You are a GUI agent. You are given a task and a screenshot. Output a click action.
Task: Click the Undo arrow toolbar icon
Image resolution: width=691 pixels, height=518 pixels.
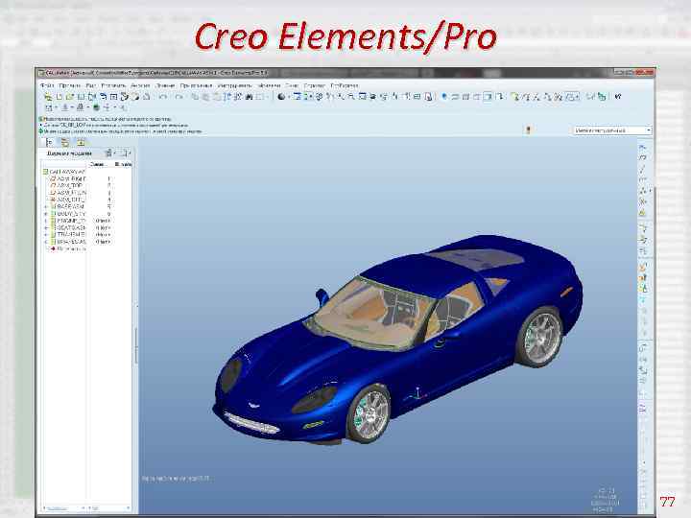tap(163, 97)
